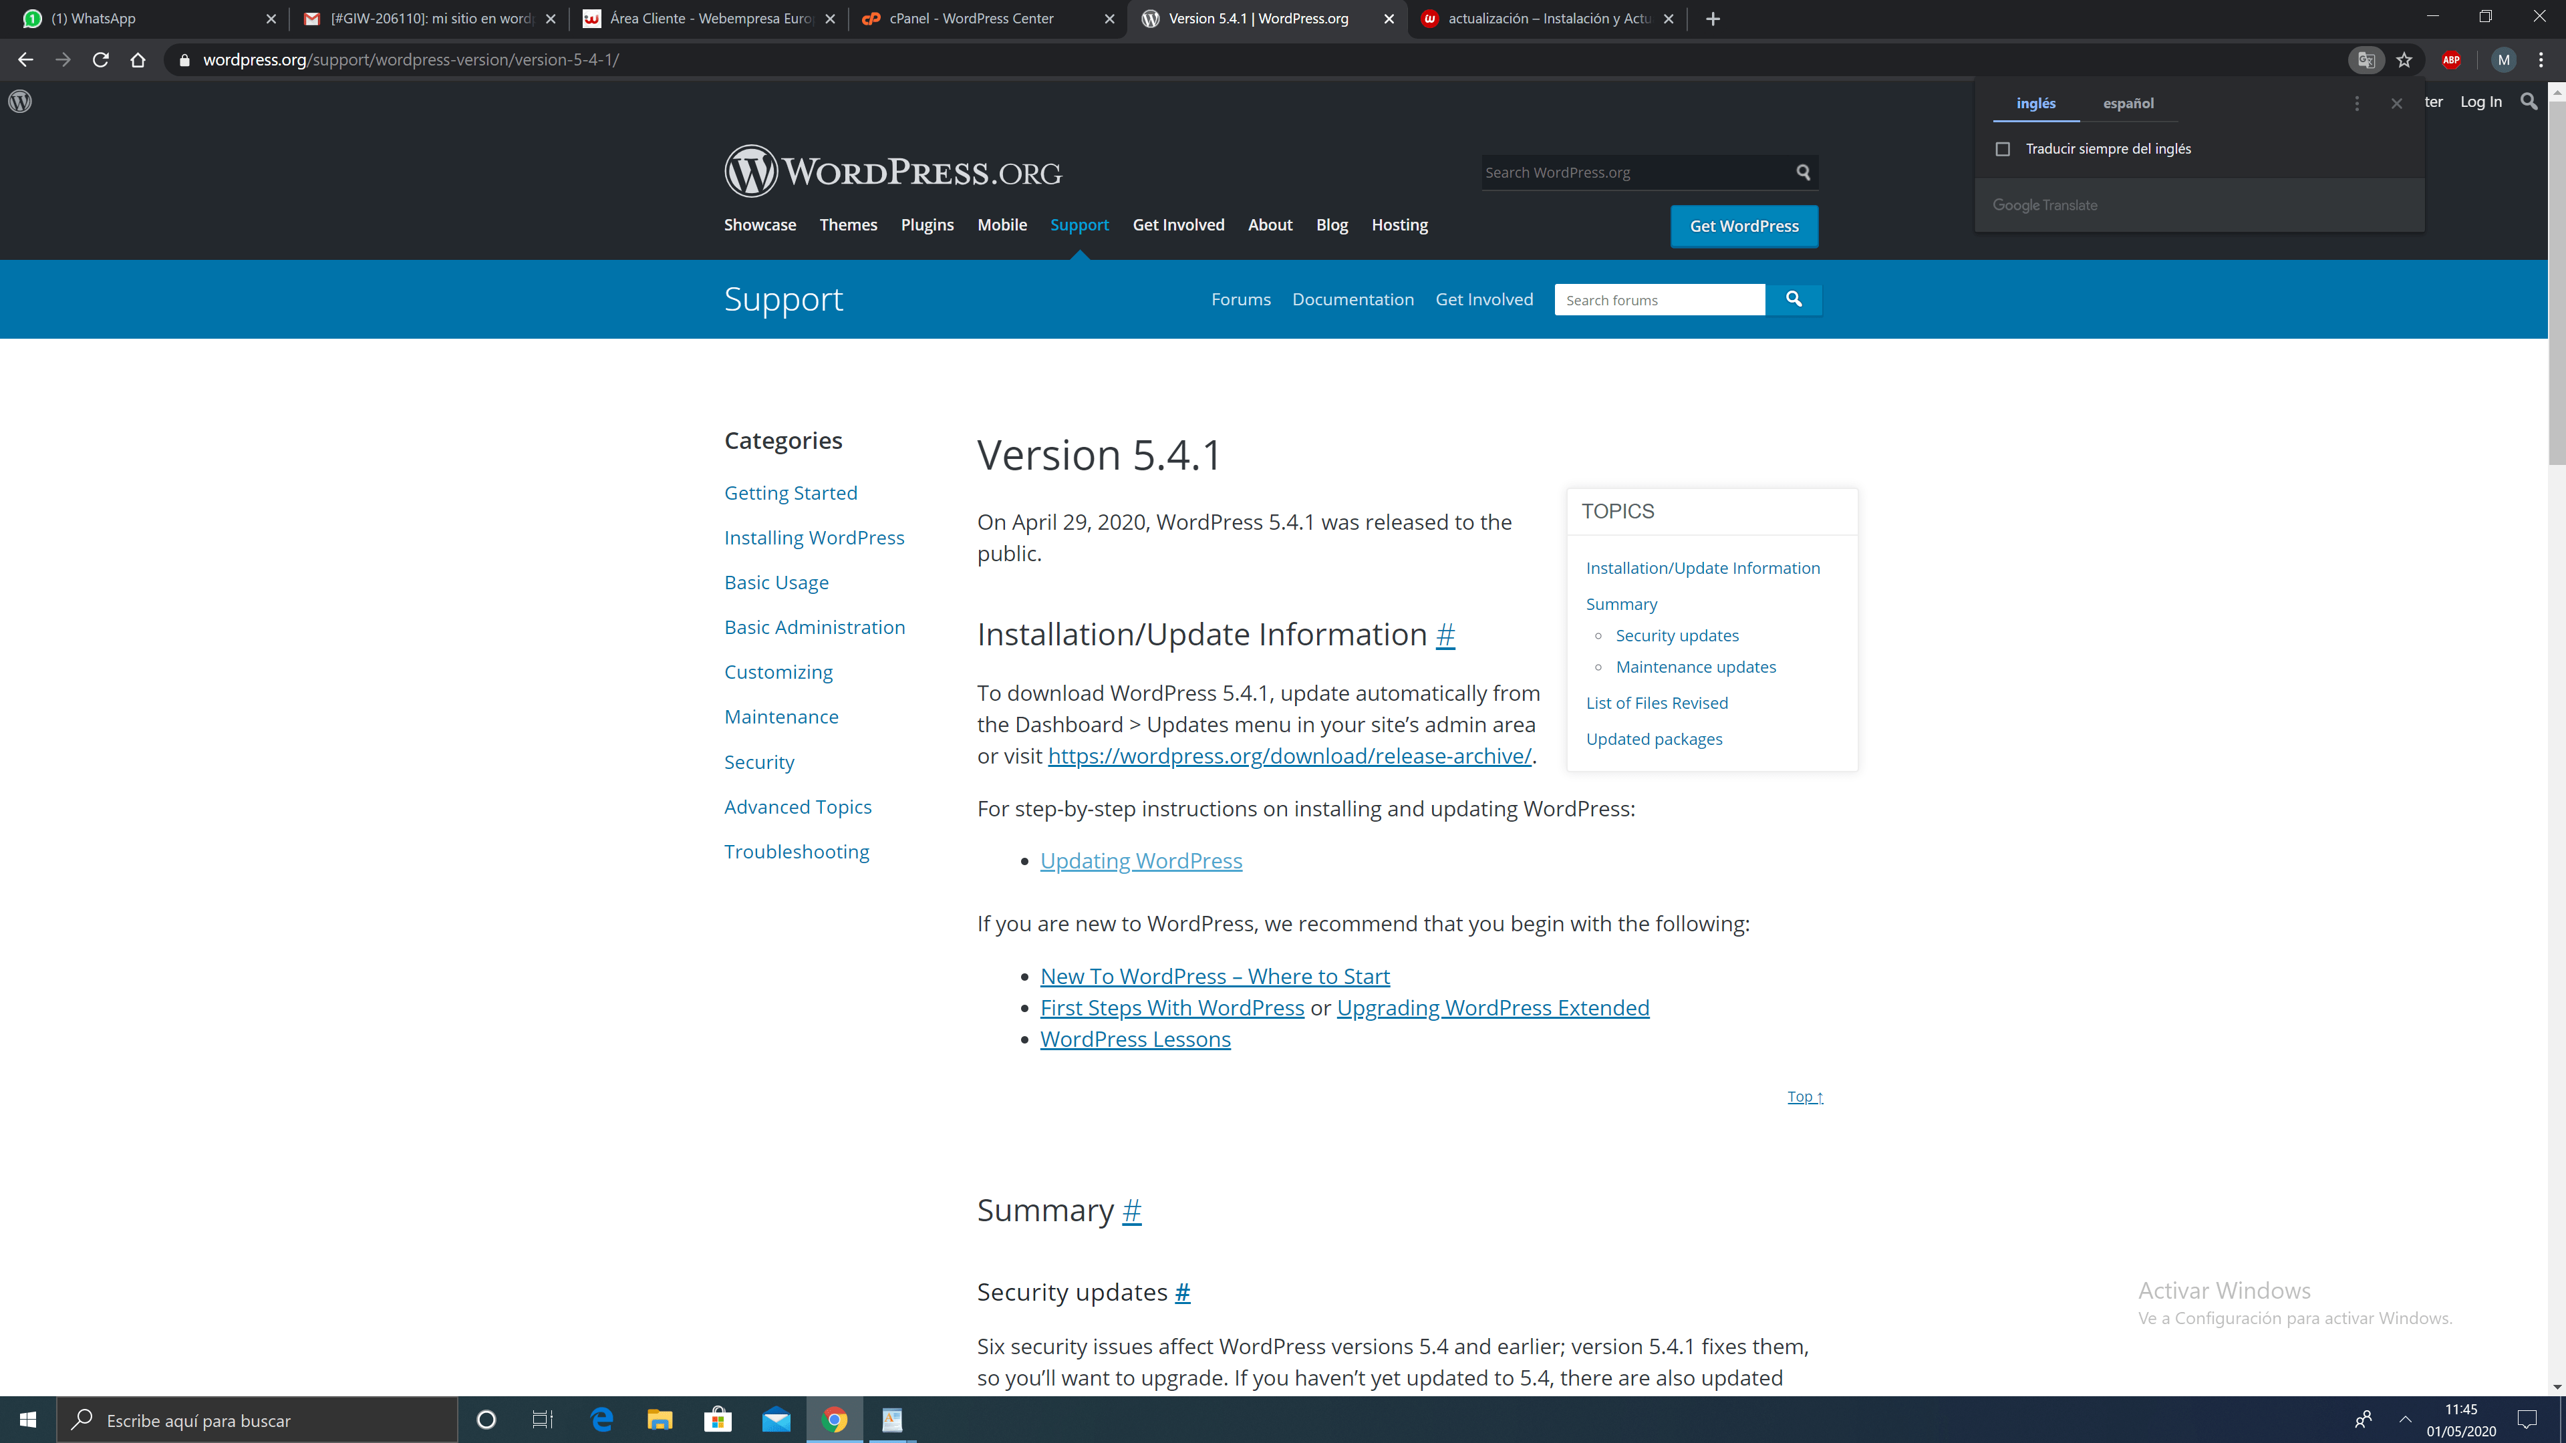
Task: Click the Get WordPress button
Action: [1744, 226]
